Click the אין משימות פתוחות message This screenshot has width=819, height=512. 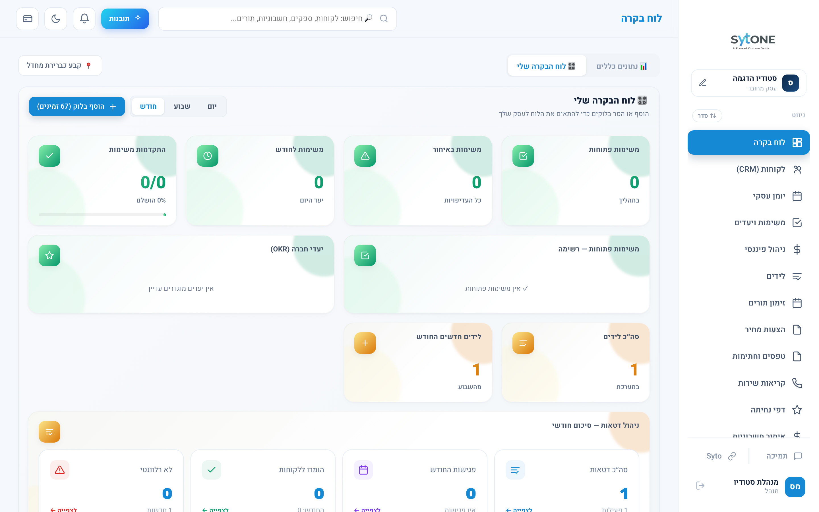497,288
